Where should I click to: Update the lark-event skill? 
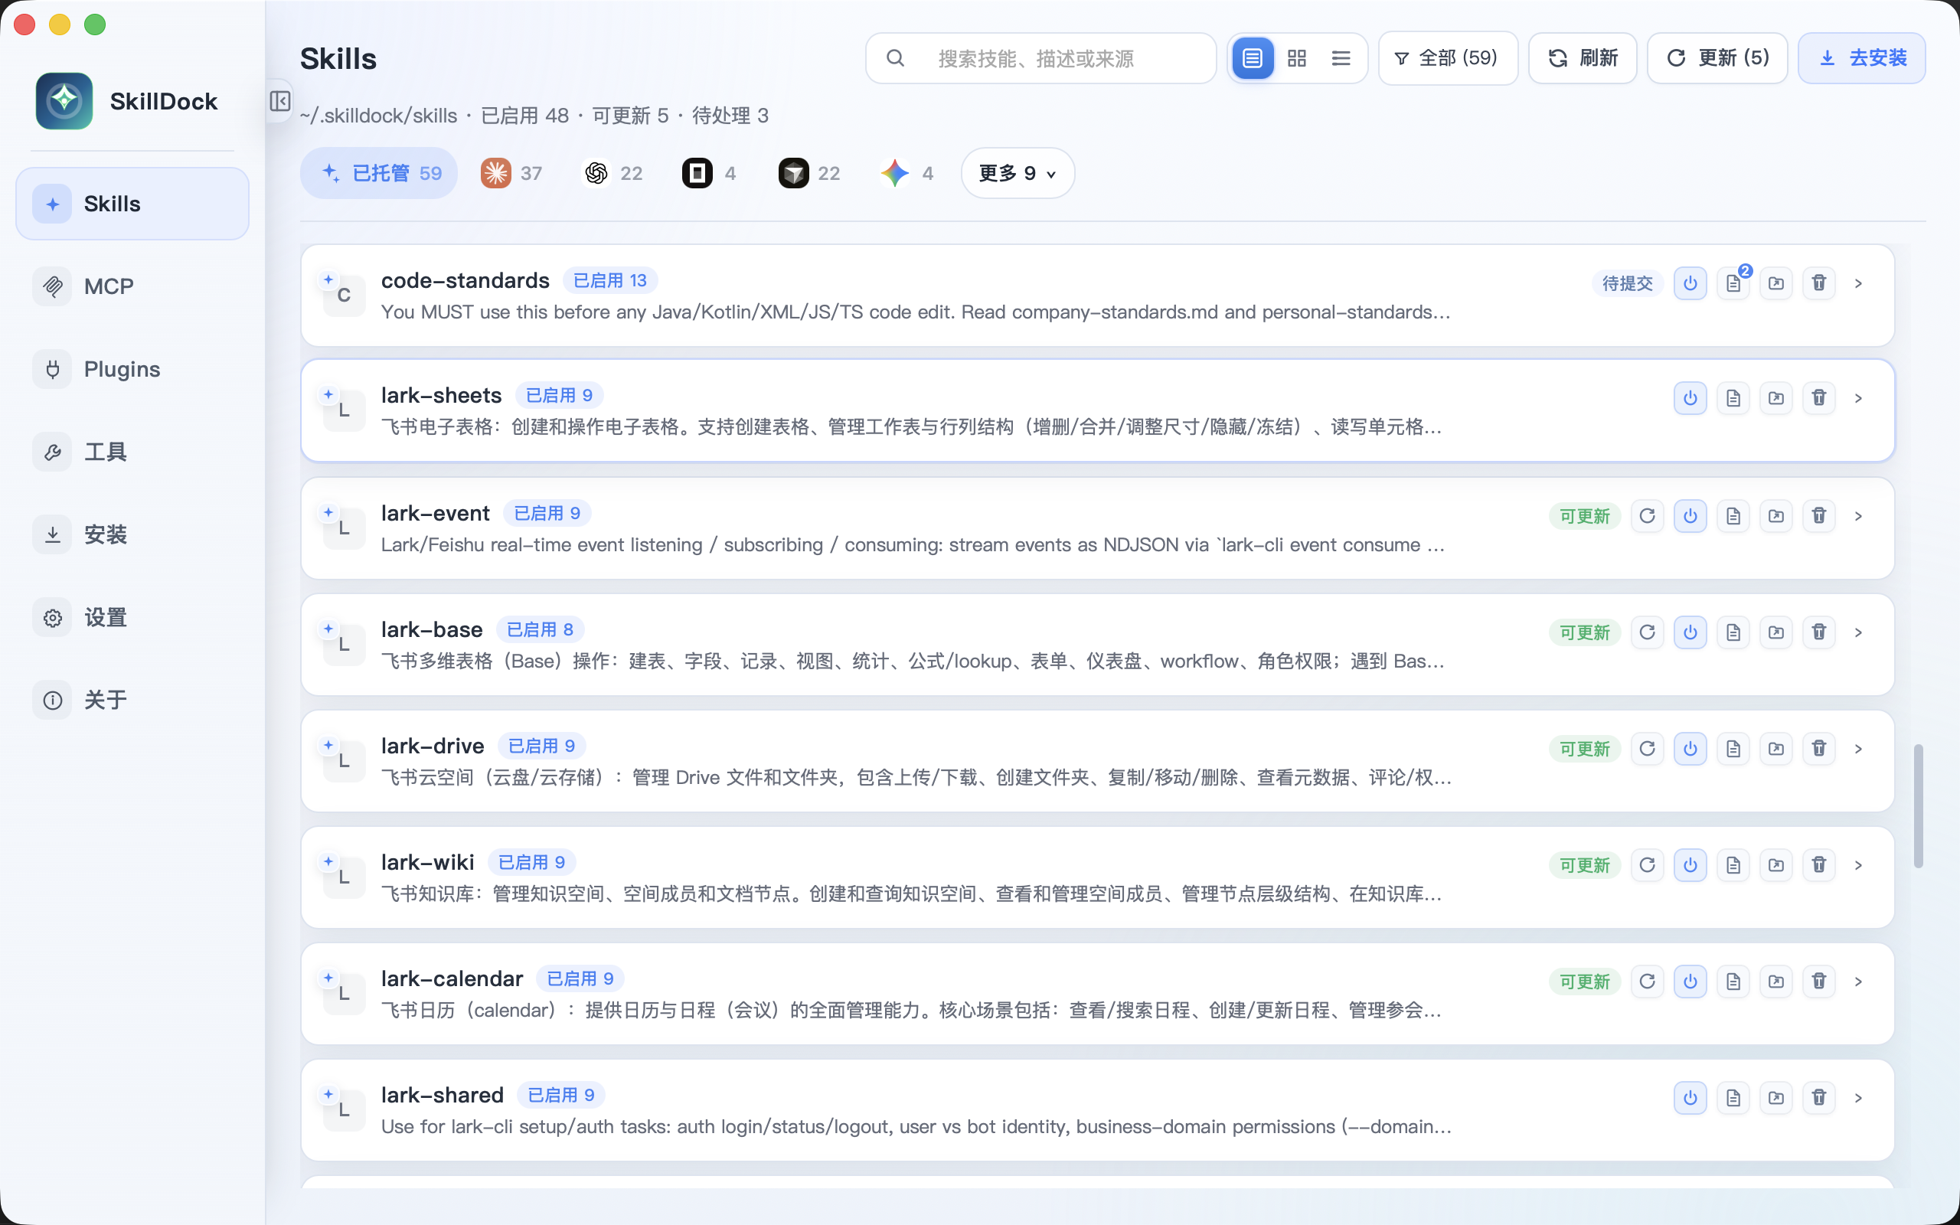[x=1648, y=516]
